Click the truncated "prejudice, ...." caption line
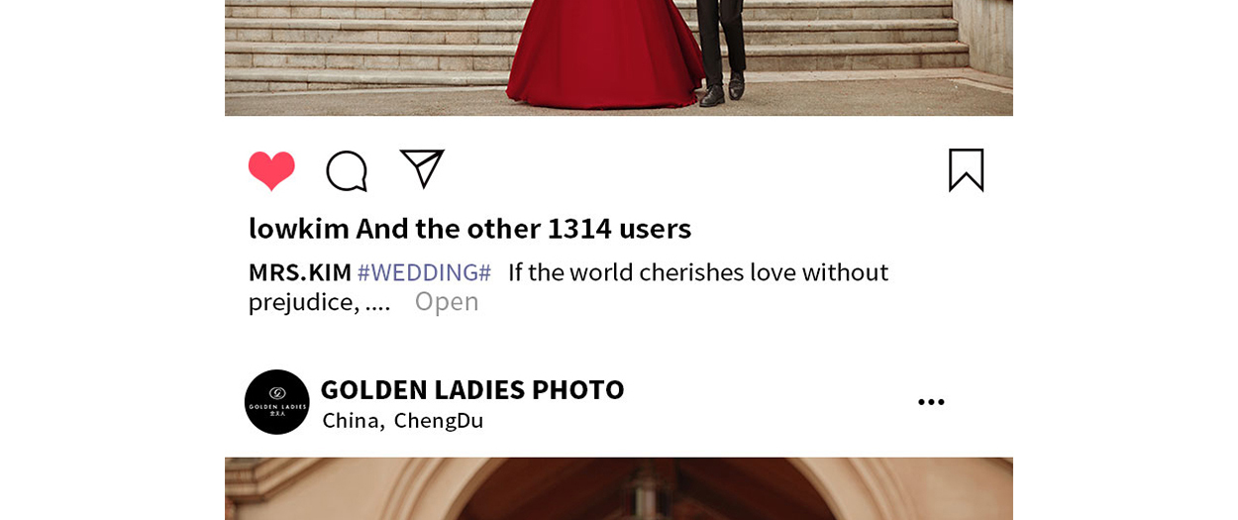Viewport: 1238px width, 520px height. tap(319, 301)
